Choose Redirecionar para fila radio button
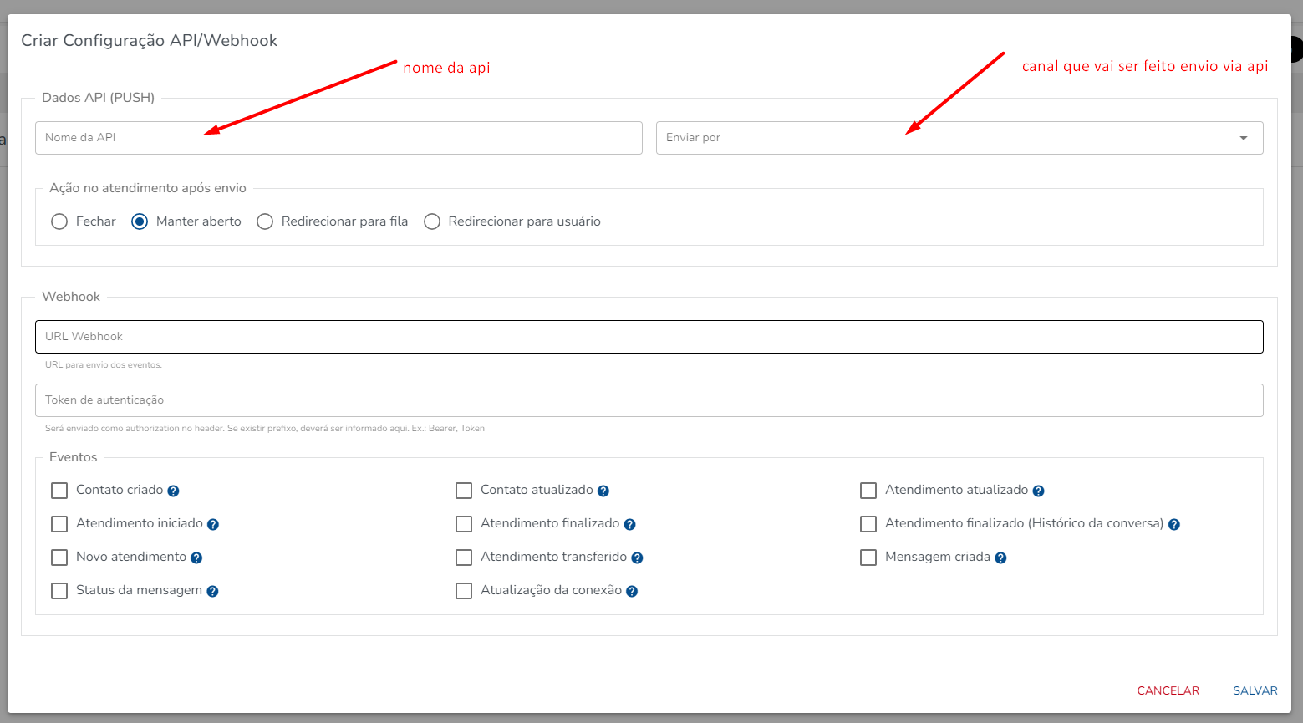 (x=265, y=221)
